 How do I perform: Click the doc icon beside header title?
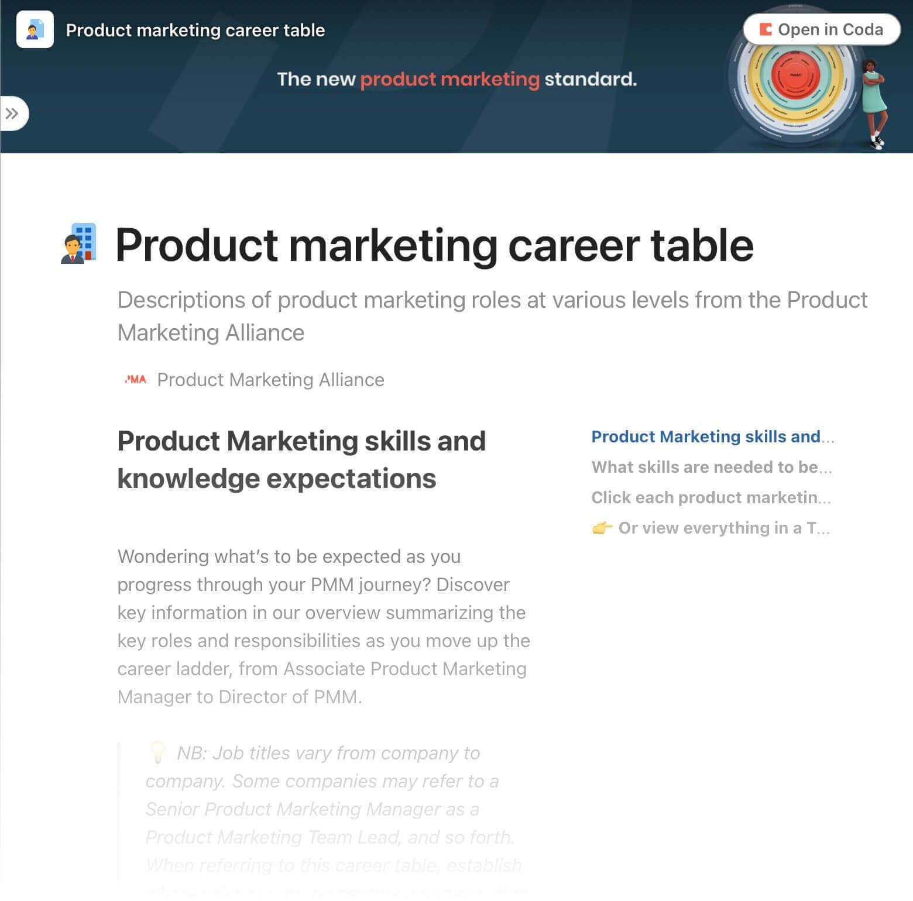[35, 29]
